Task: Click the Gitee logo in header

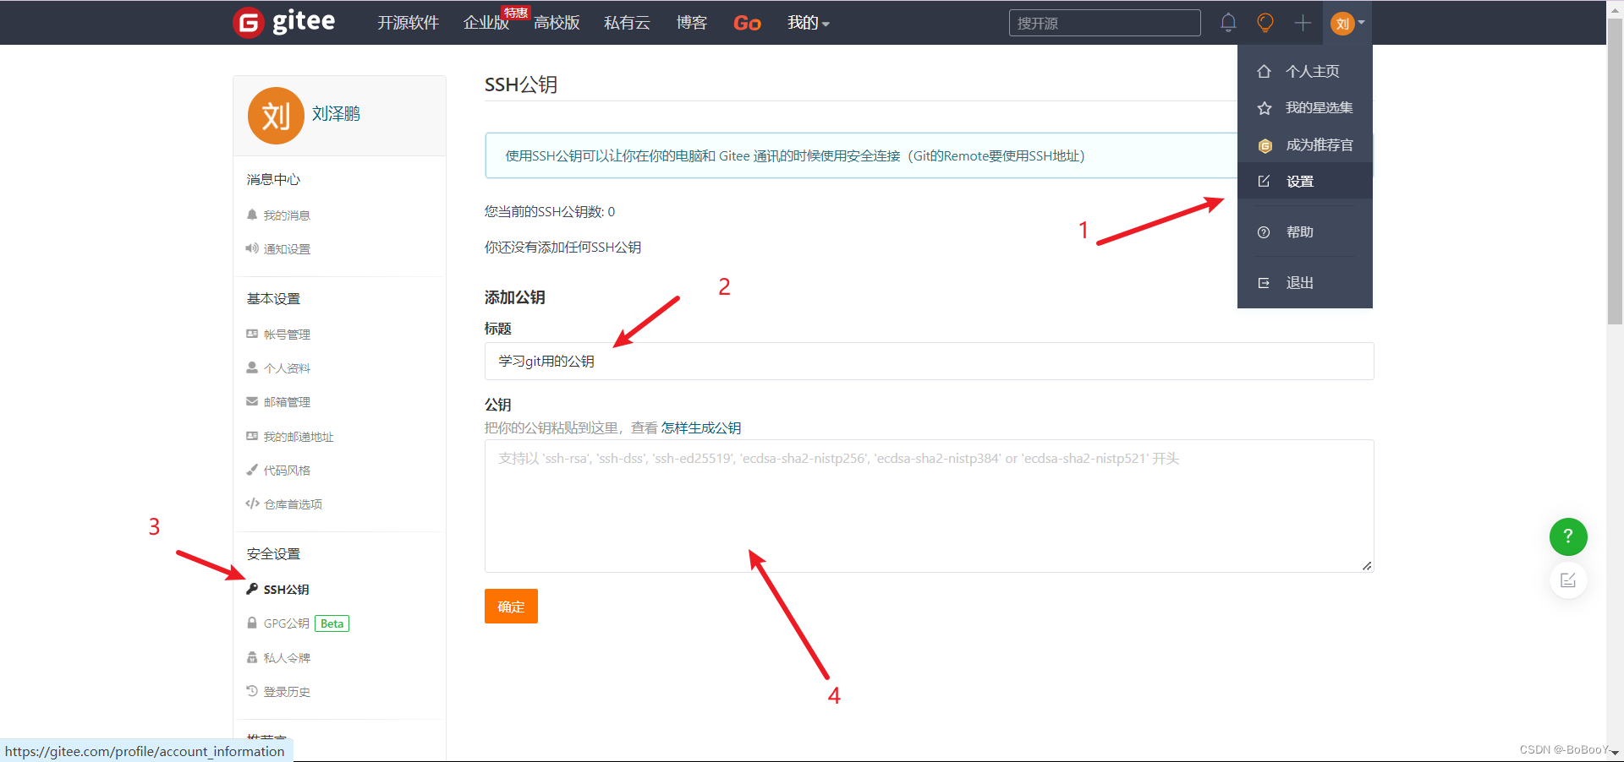Action: click(284, 22)
